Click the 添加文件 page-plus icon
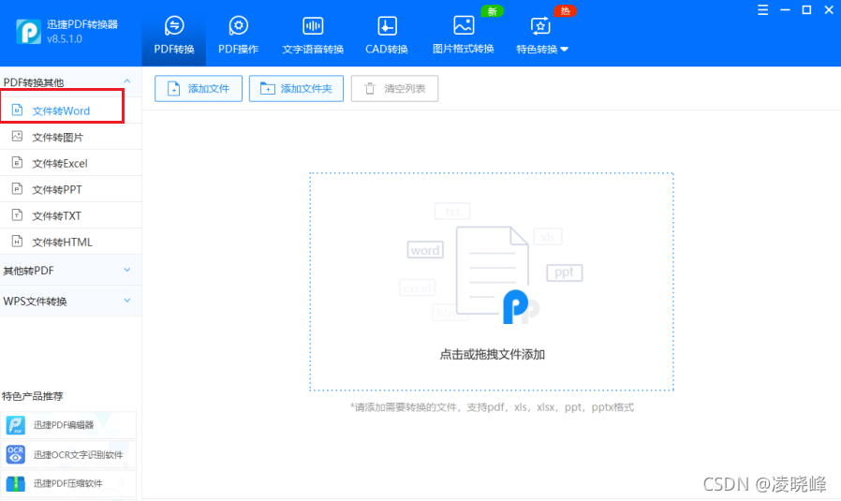This screenshot has width=841, height=501. (x=174, y=89)
